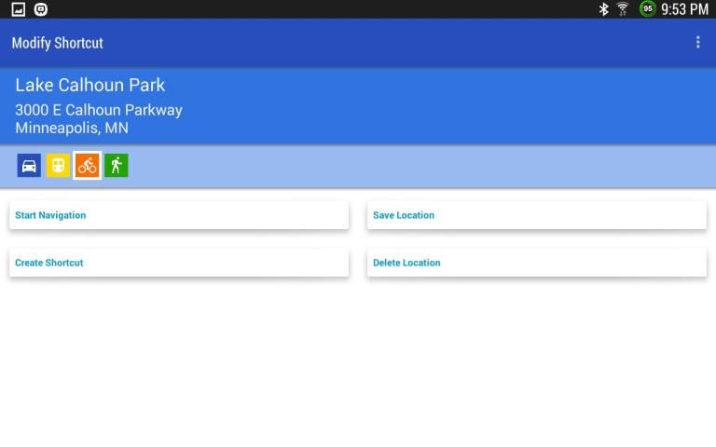
Task: Tap the green battery level 95 indicator
Action: point(647,9)
